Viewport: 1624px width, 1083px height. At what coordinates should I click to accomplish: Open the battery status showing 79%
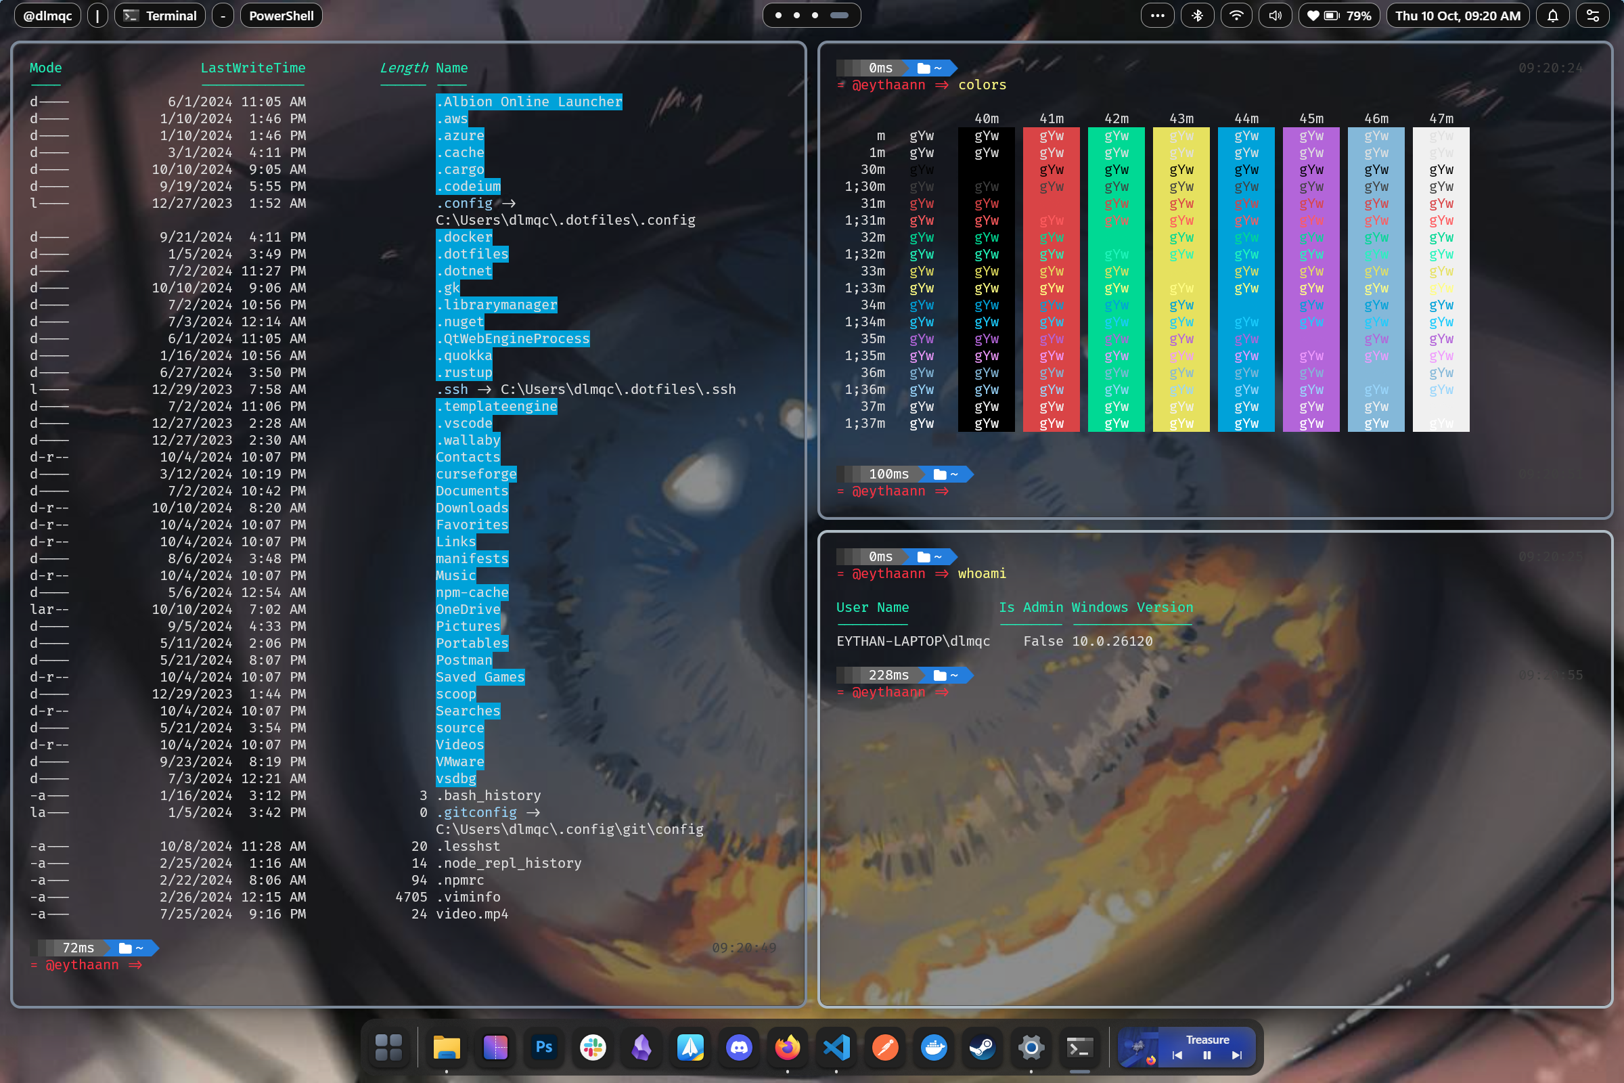(x=1338, y=14)
